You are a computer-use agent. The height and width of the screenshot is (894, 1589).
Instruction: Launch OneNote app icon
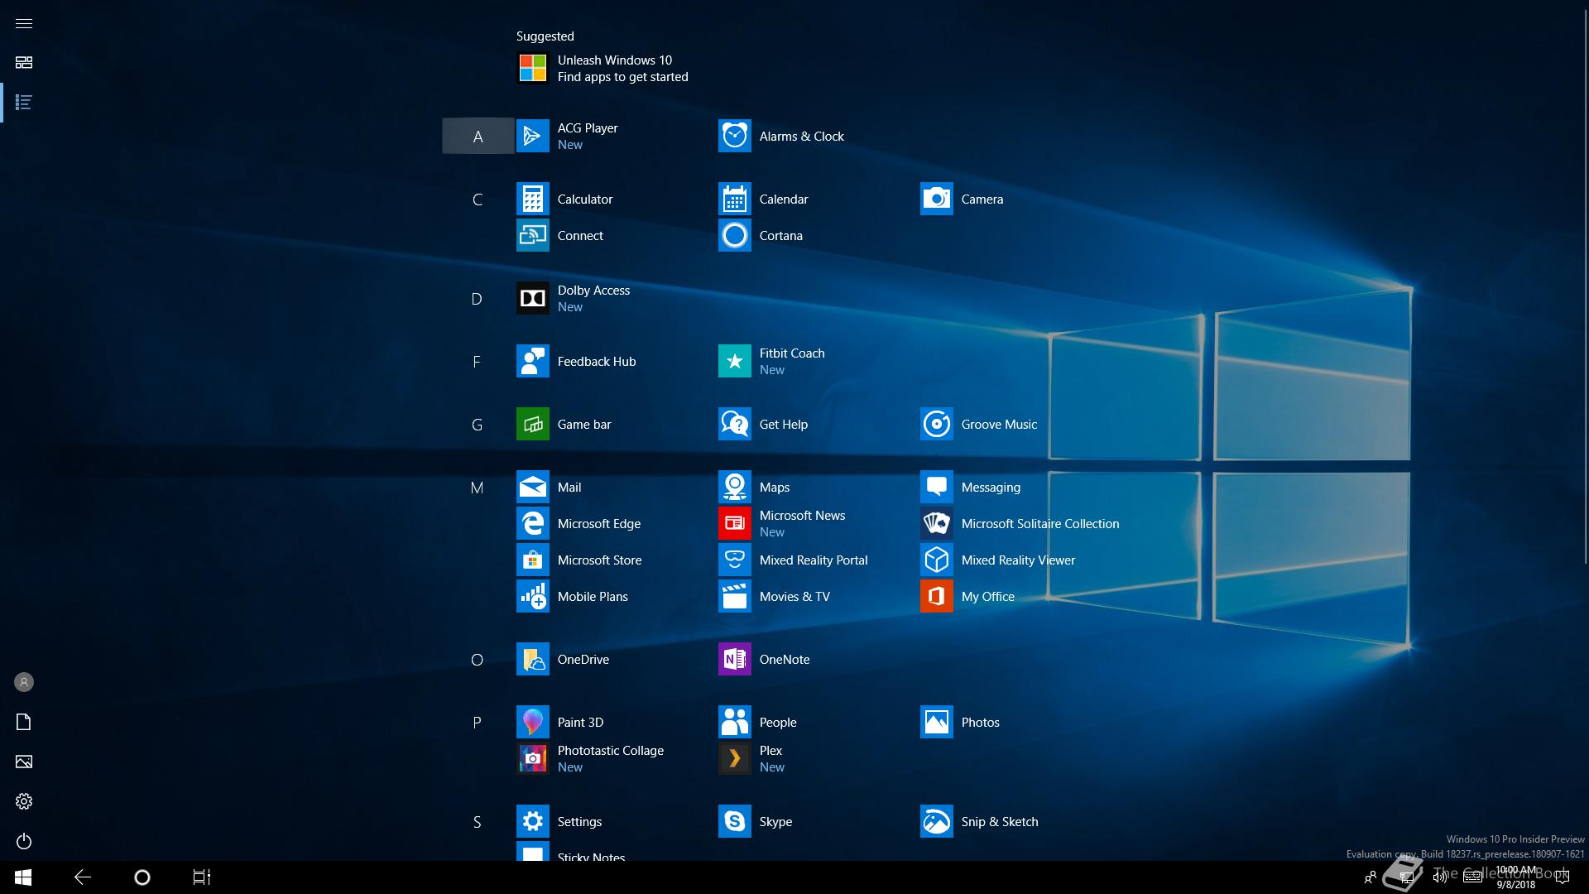point(734,659)
